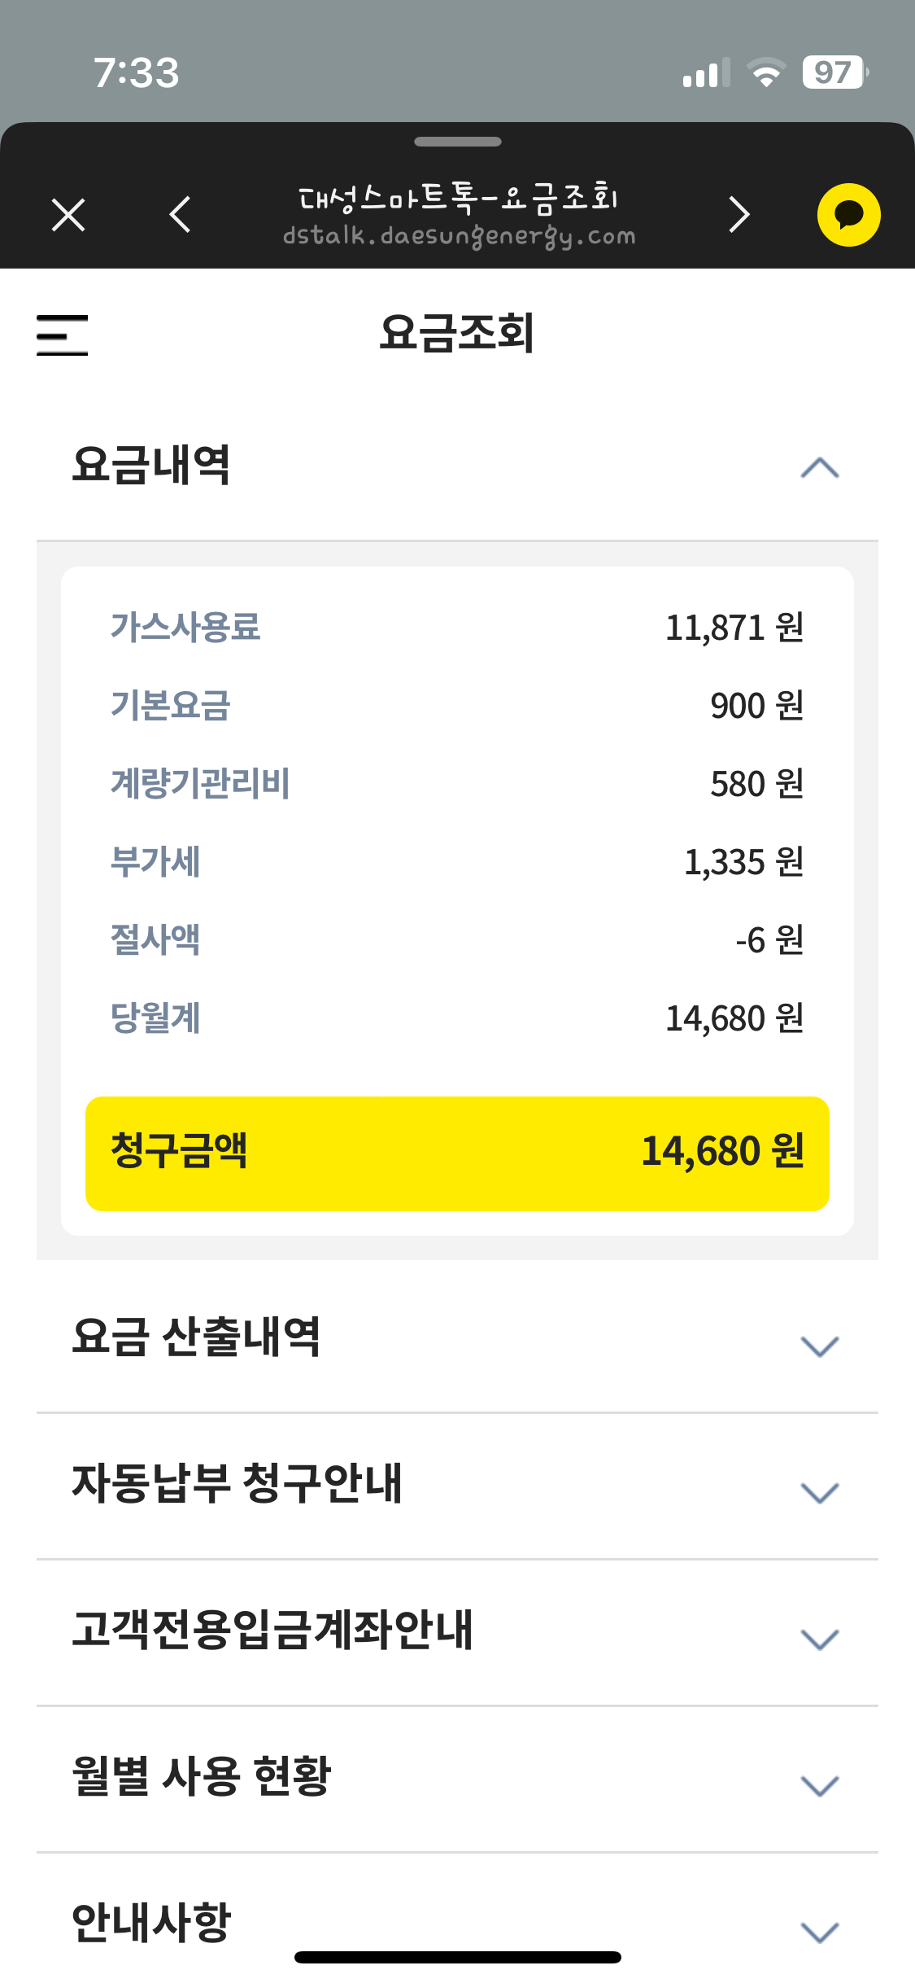Expand the 월별 사용 현황 section

tap(819, 1786)
